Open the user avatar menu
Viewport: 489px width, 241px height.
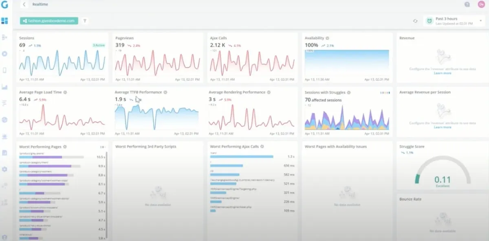(x=481, y=4)
